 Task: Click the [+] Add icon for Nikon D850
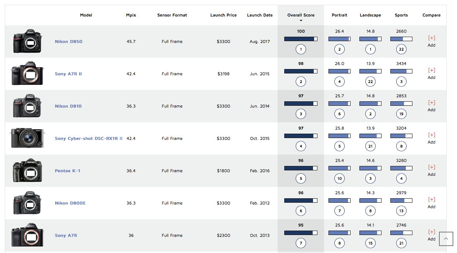click(x=432, y=41)
